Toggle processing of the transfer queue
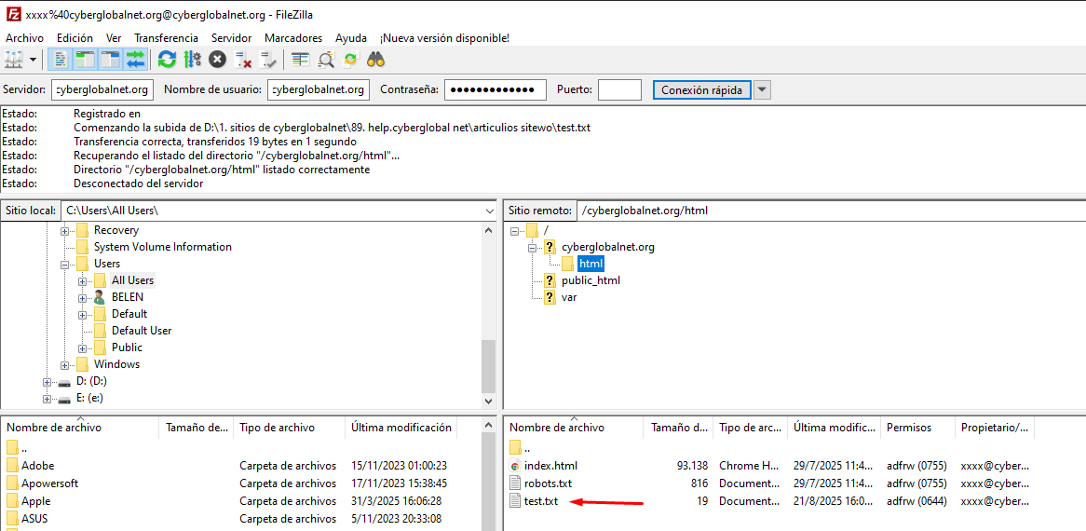 pos(192,61)
